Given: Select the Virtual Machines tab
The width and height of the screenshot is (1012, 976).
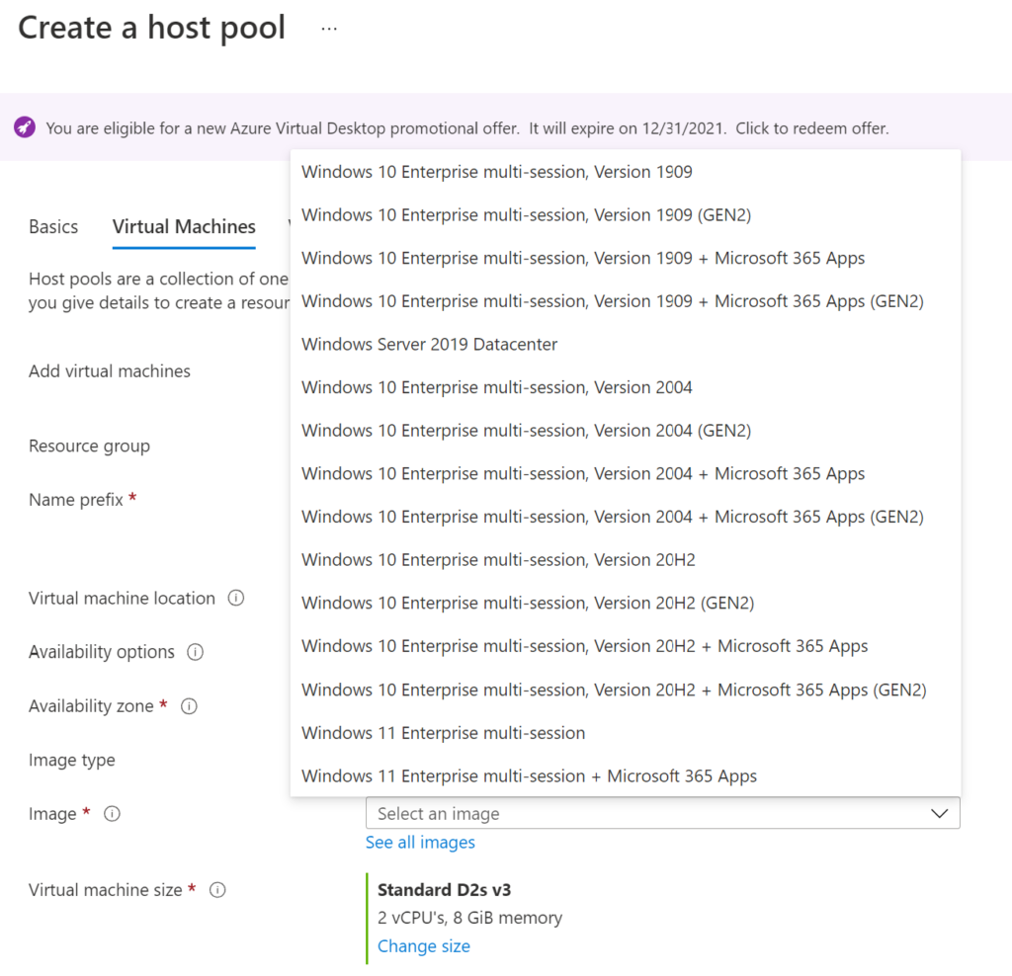Looking at the screenshot, I should pos(184,227).
